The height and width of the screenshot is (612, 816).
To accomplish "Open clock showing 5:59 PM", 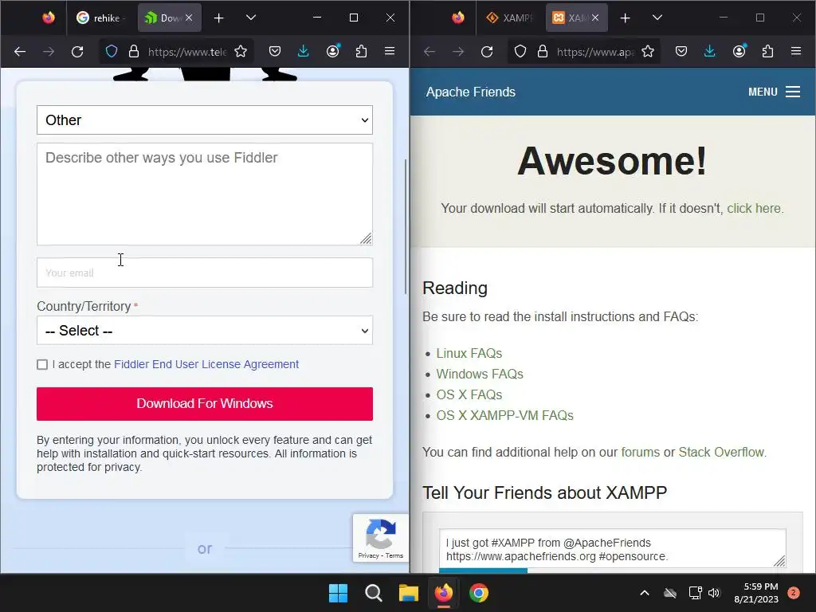I will 756,593.
